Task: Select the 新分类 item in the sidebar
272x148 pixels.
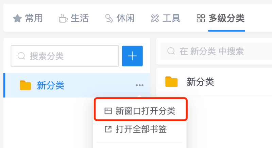Action: point(77,85)
